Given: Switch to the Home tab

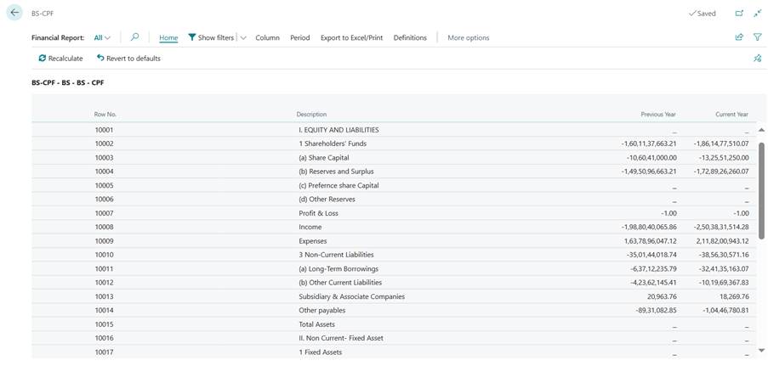Looking at the screenshot, I should [168, 37].
